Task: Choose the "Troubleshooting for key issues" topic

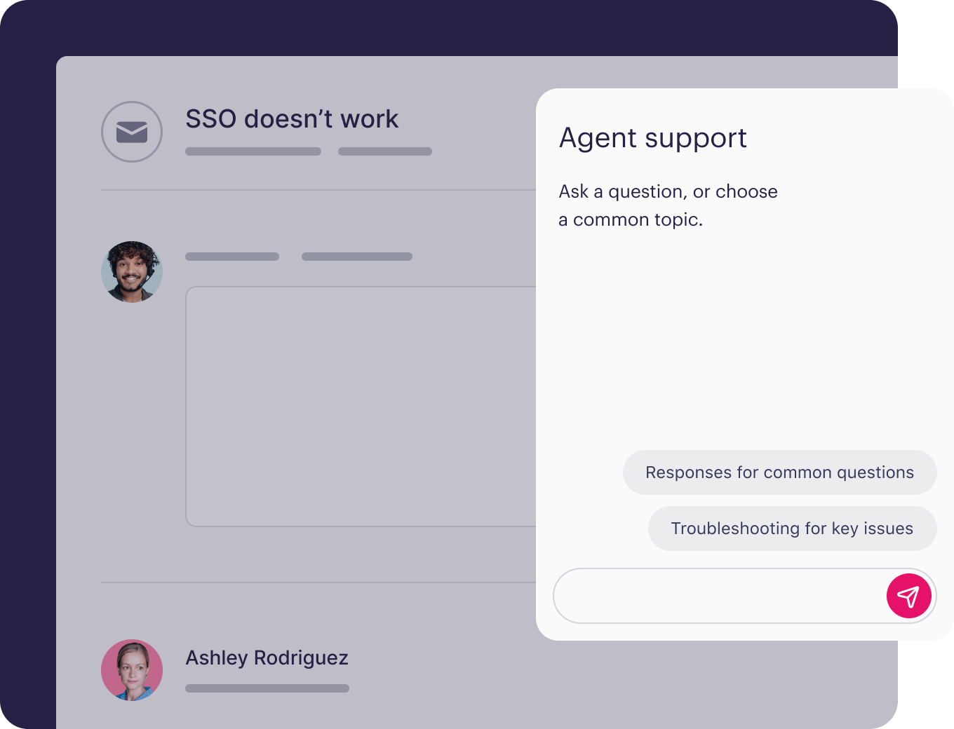Action: tap(792, 529)
